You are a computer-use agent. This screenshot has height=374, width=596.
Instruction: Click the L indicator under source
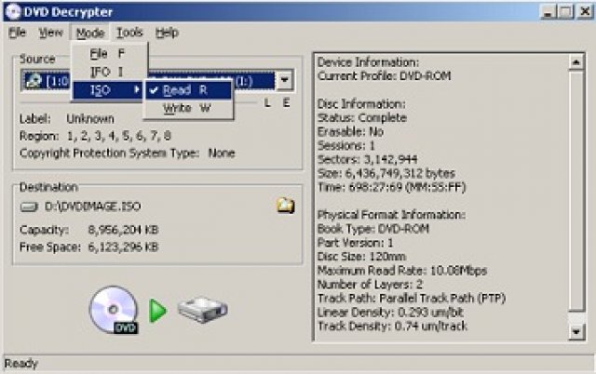(267, 103)
